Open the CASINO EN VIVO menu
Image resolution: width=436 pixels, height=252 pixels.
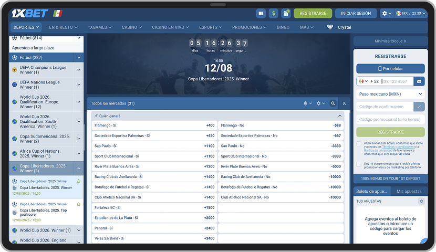[x=170, y=27]
